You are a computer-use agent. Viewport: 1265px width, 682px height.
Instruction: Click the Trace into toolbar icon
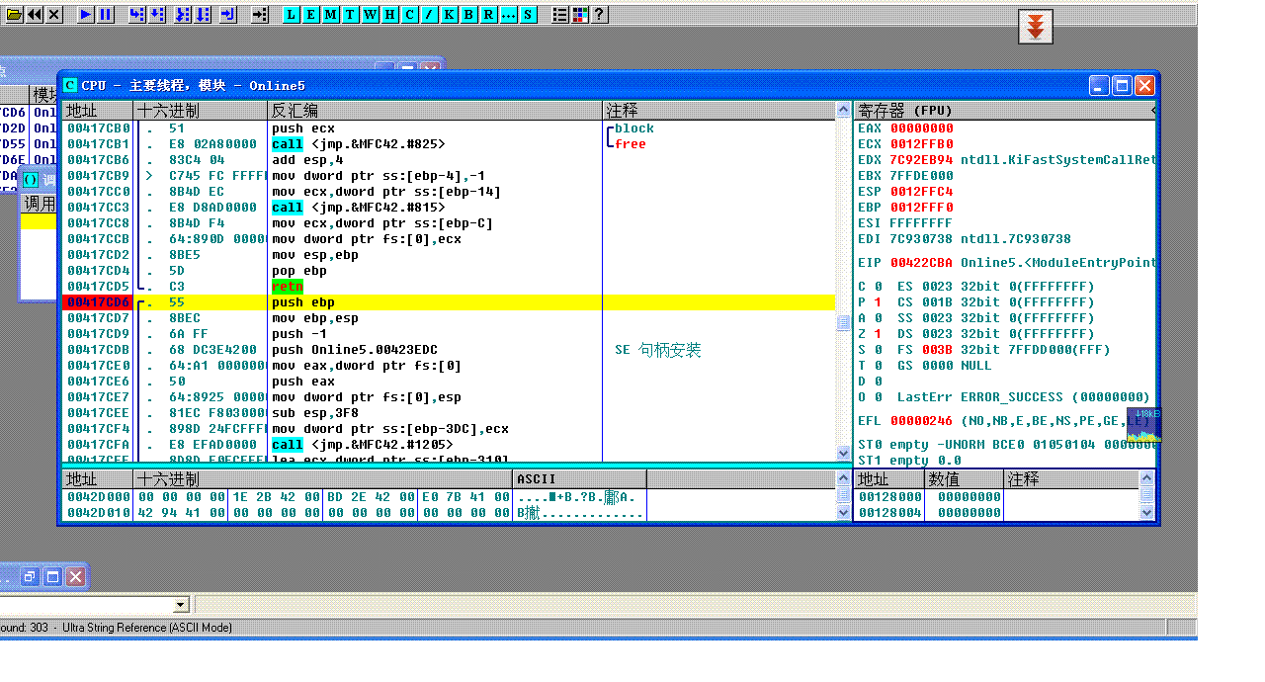tap(183, 15)
